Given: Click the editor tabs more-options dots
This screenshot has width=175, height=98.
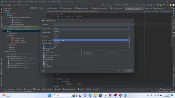Looking at the screenshot, I should pos(171,8).
